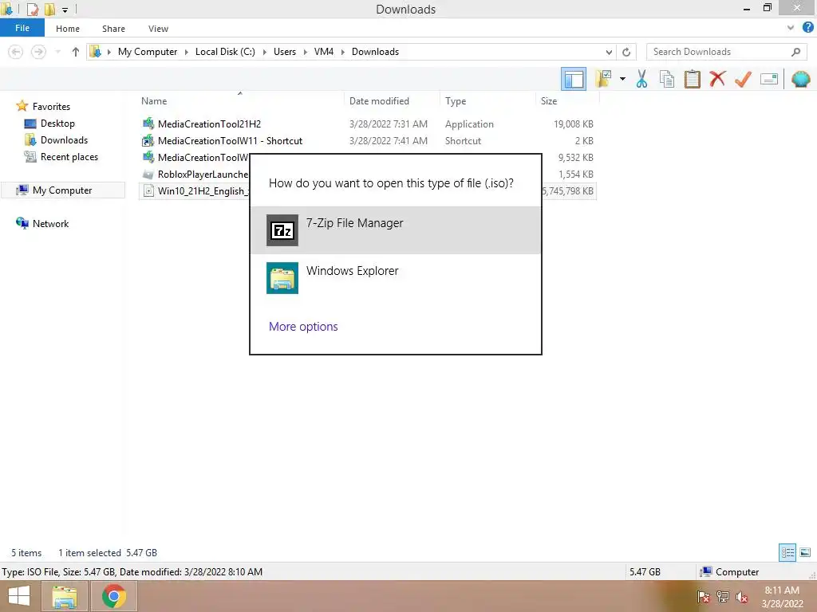Click the Properties icon in Quick Access Toolbar
The height and width of the screenshot is (612, 817).
point(32,9)
